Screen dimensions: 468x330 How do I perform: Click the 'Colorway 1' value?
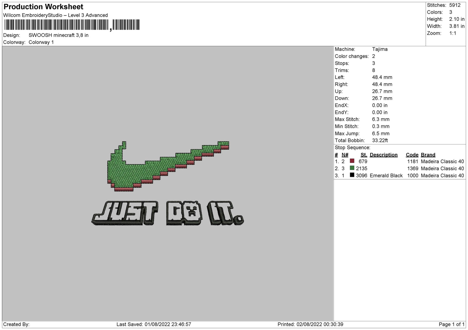pyautogui.click(x=41, y=42)
